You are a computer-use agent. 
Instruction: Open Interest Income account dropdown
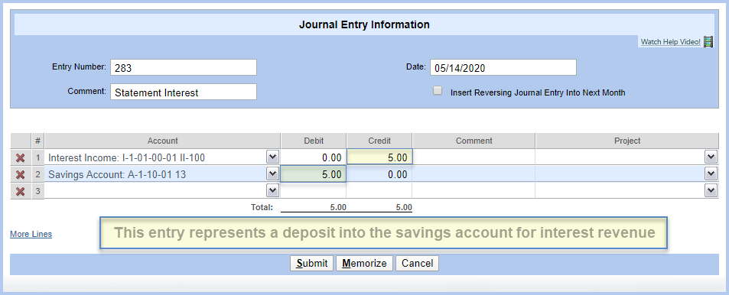tap(272, 157)
